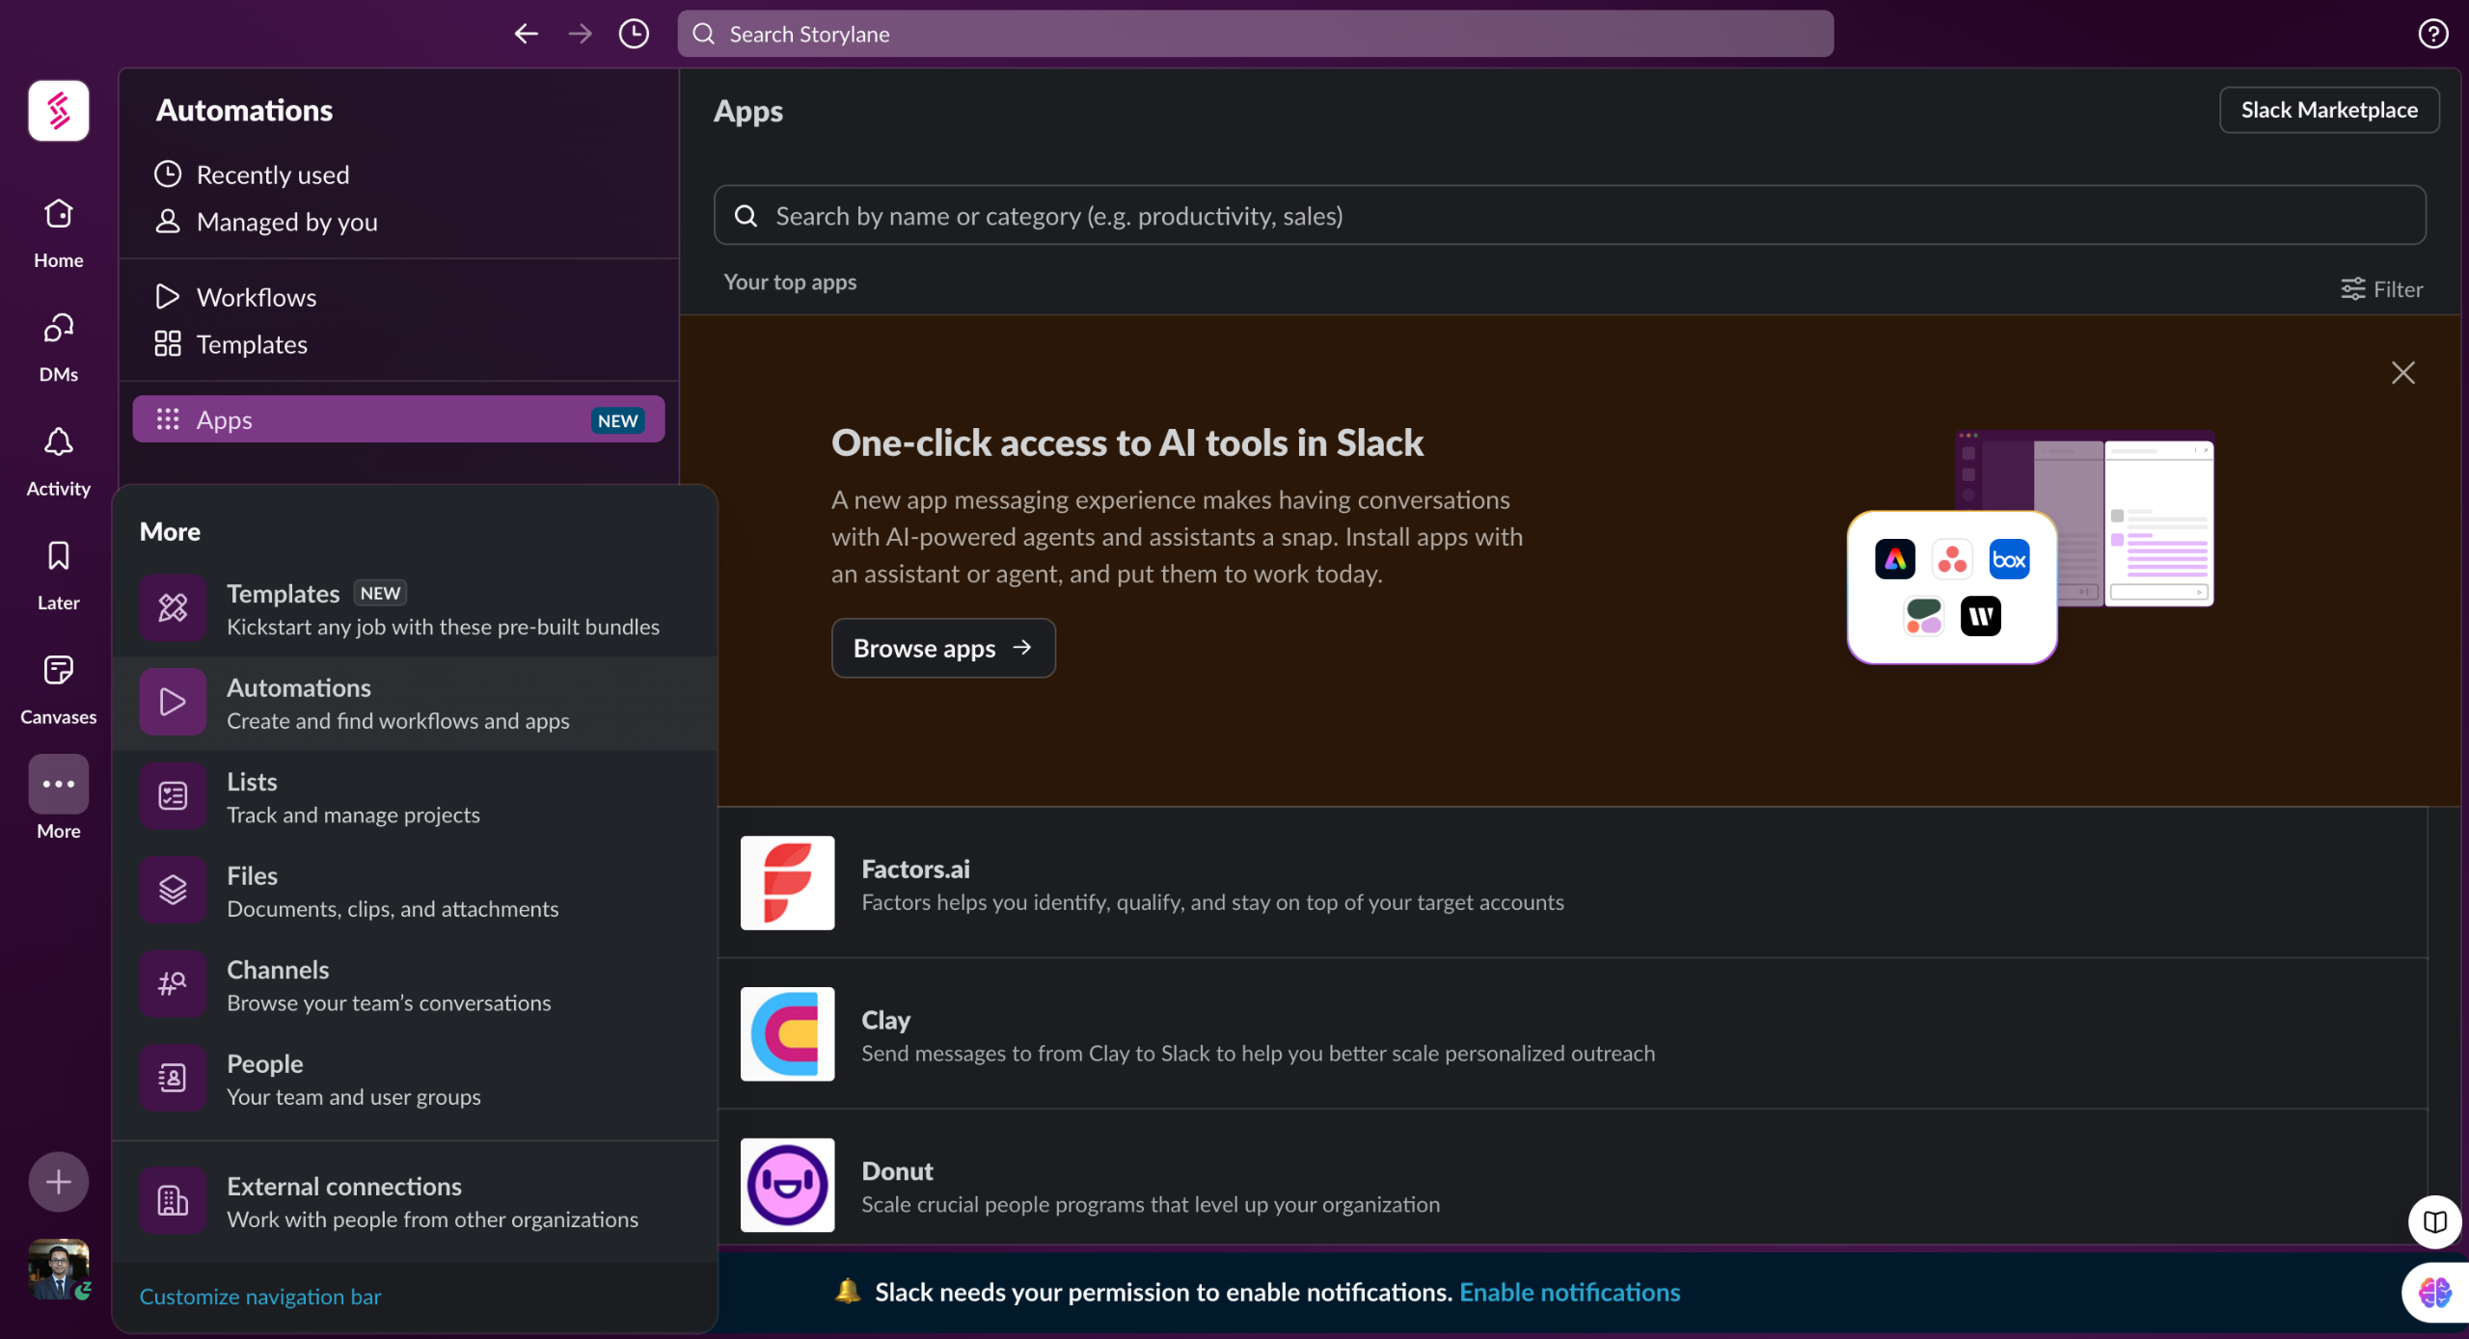Click the Clay app logo
The image size is (2469, 1339).
click(x=787, y=1033)
